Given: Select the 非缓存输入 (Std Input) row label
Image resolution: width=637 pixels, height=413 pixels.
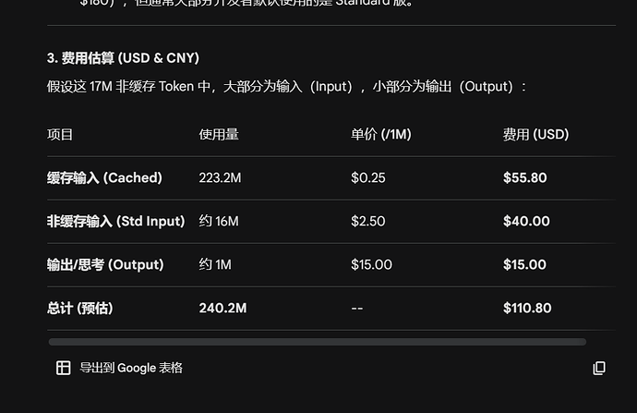Looking at the screenshot, I should (x=115, y=221).
